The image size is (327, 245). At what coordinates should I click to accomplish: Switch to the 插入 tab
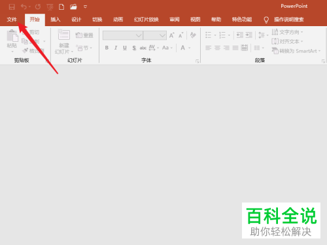click(56, 20)
